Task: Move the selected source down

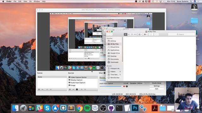Action: (x=85, y=89)
